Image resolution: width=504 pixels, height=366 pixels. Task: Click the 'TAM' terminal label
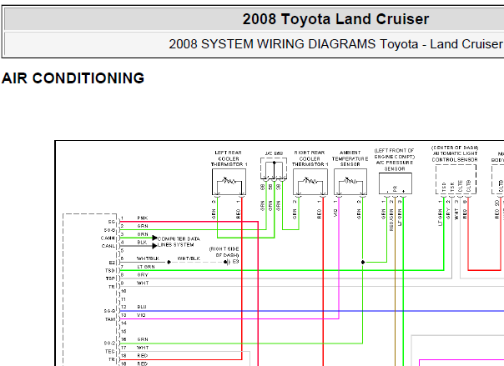110,319
